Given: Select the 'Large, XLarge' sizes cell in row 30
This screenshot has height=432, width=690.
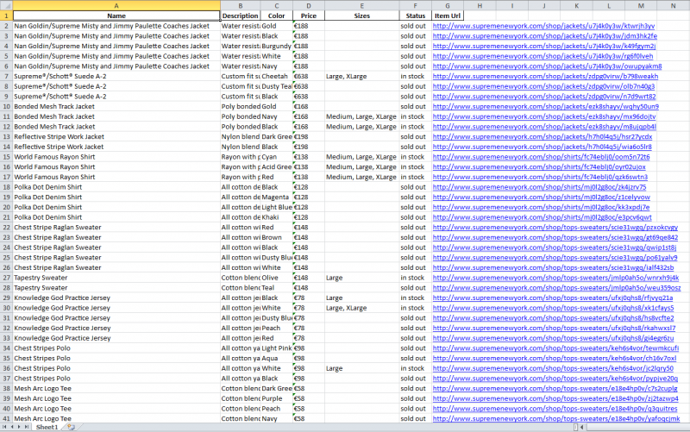Looking at the screenshot, I should pyautogui.click(x=361, y=308).
